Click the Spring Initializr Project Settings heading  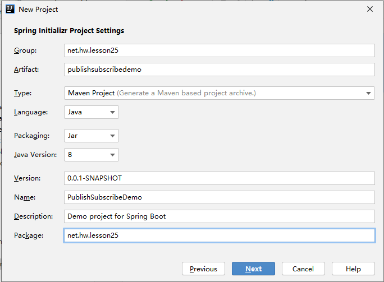(x=69, y=31)
